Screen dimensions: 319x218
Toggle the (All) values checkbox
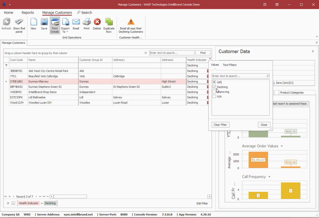click(214, 82)
